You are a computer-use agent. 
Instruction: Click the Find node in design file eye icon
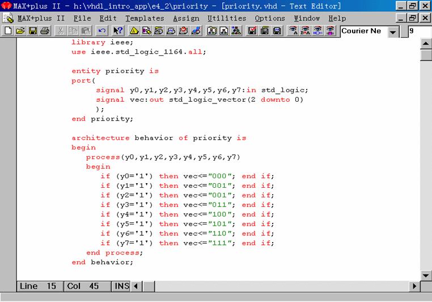[x=317, y=31]
